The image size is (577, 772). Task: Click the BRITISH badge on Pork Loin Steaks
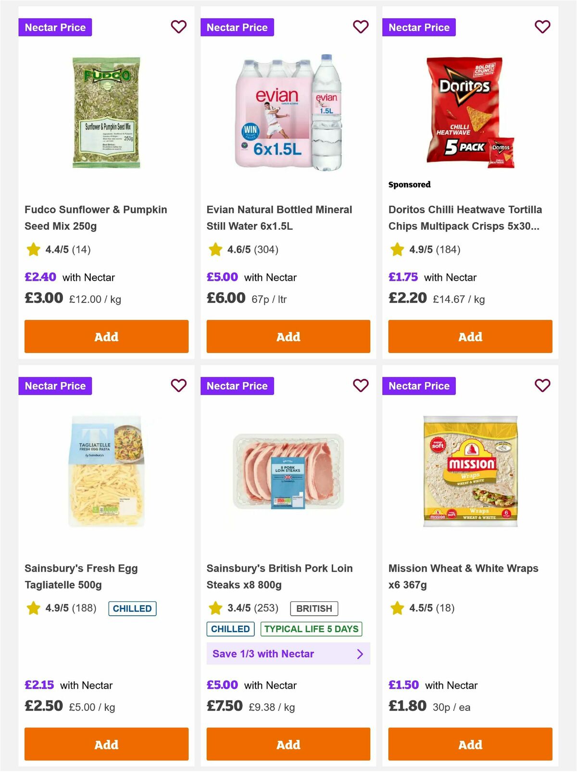[314, 609]
